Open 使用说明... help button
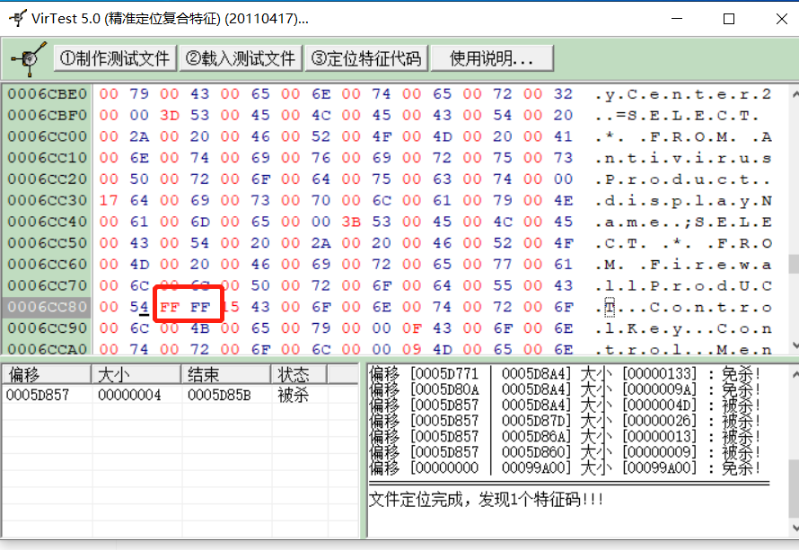The width and height of the screenshot is (799, 550). [492, 58]
